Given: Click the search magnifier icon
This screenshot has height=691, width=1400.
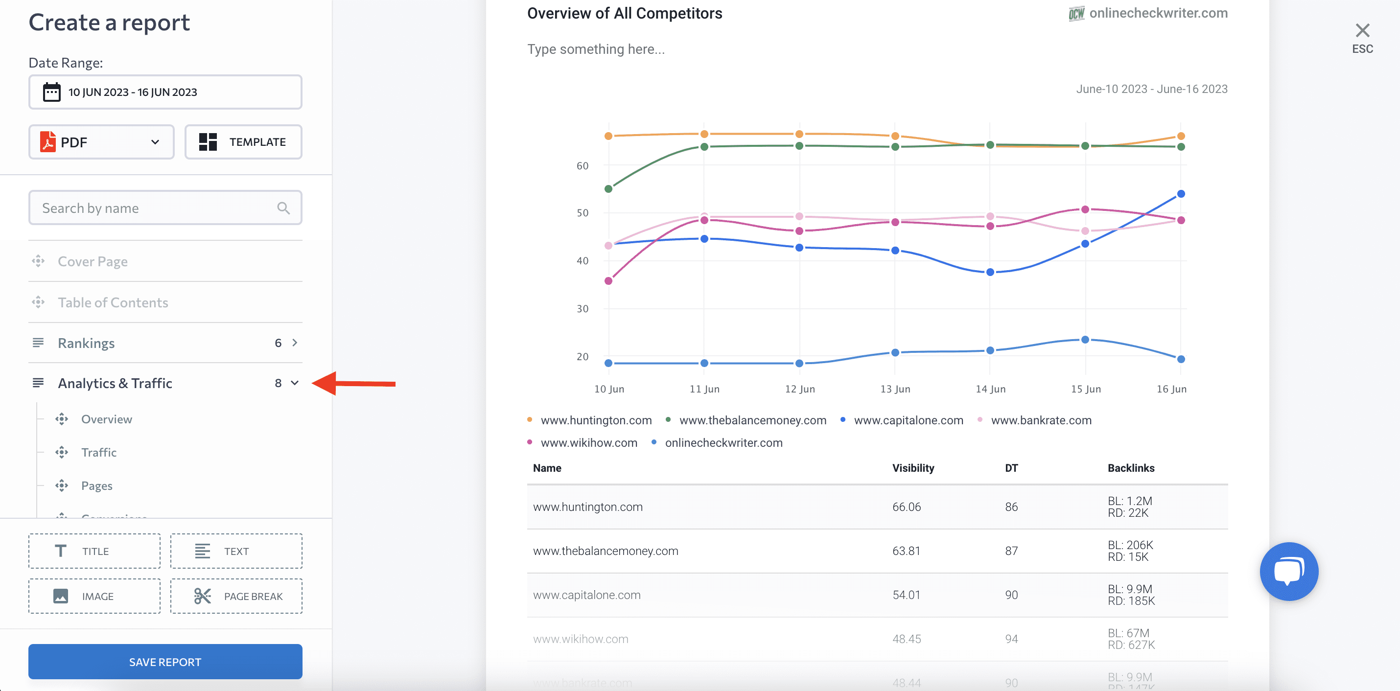Looking at the screenshot, I should point(283,207).
